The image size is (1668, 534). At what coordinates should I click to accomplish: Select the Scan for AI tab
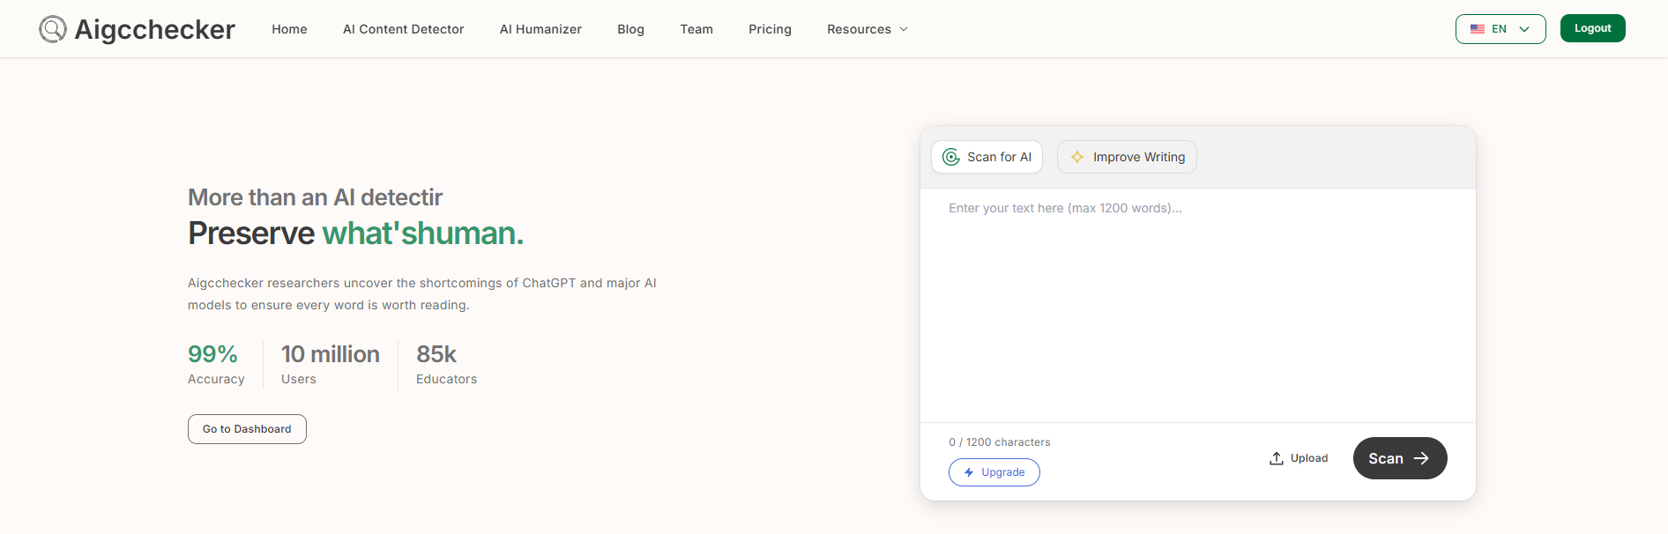(987, 157)
